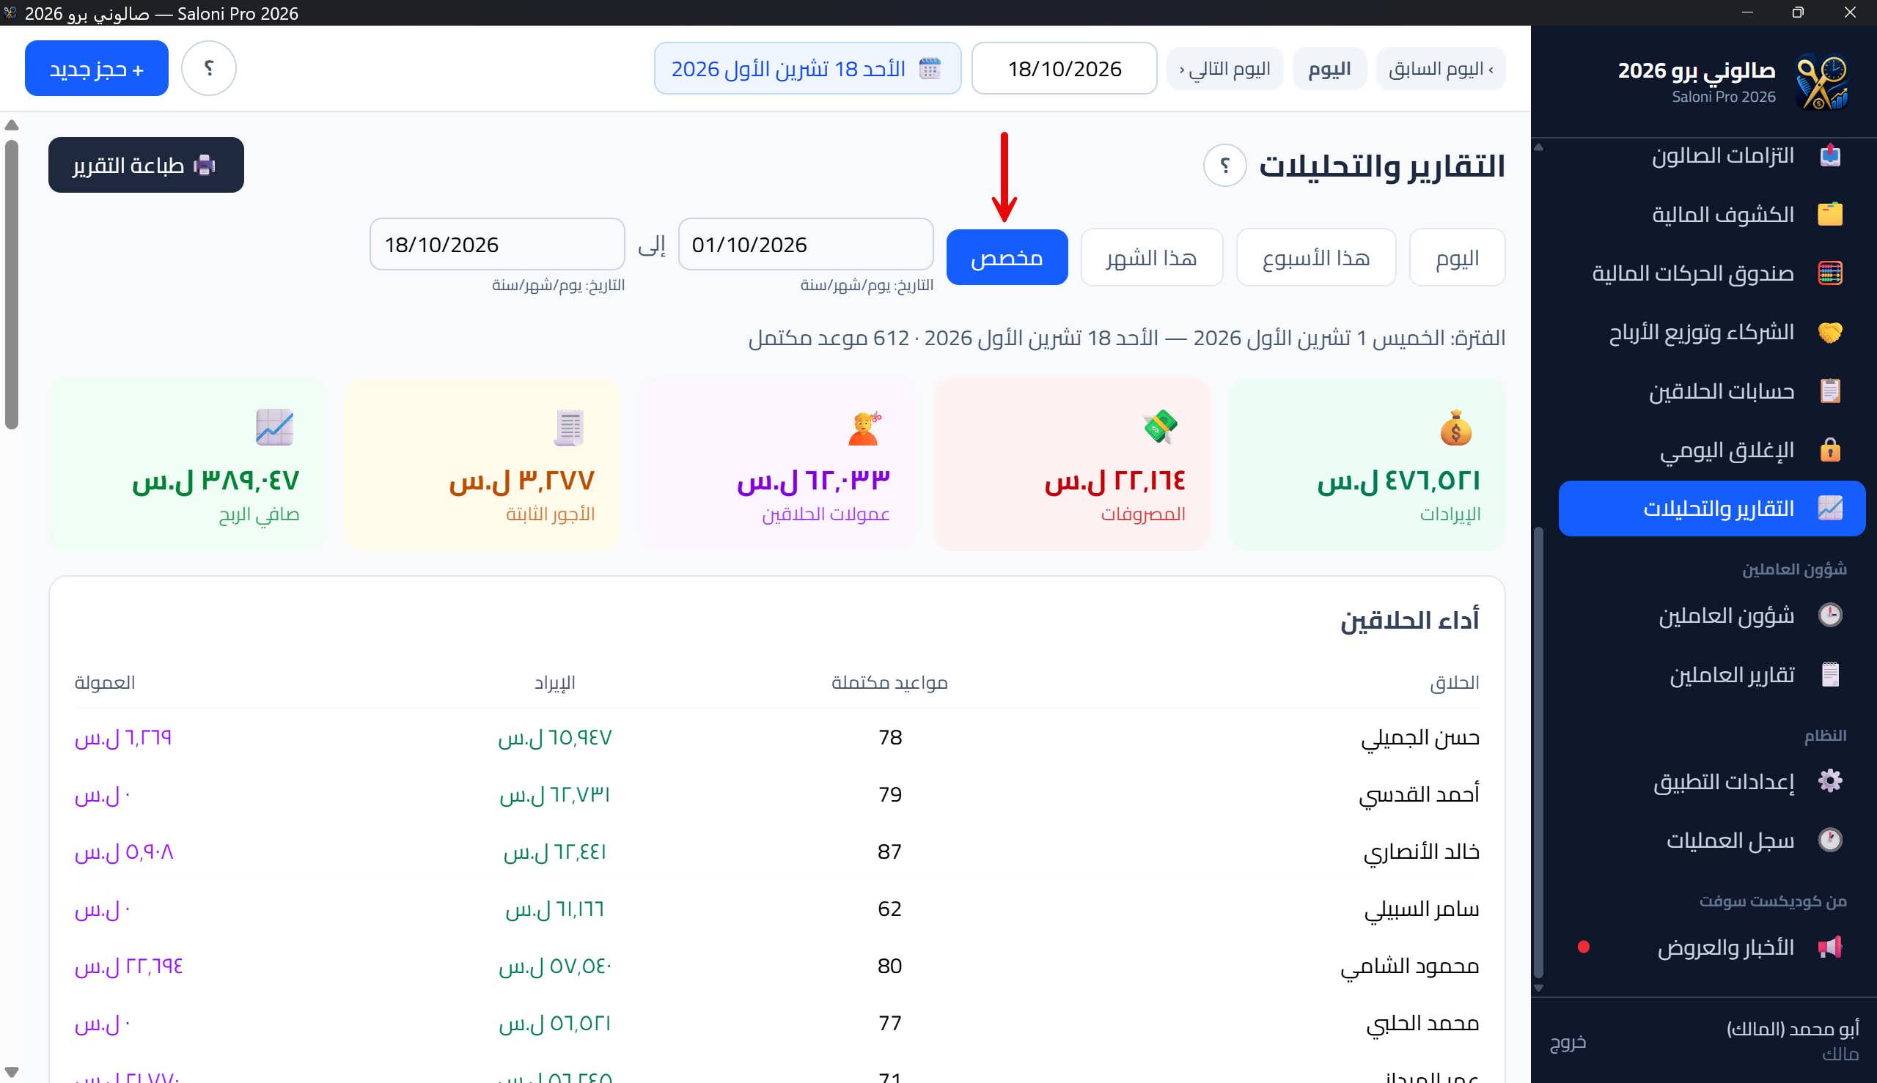Screen dimensions: 1877x1083
Task: Select the اليوم report period tab
Action: click(1456, 257)
